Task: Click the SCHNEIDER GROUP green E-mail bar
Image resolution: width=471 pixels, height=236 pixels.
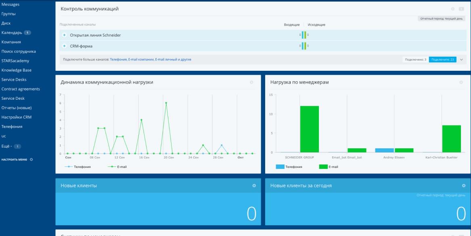Action: [310, 129]
